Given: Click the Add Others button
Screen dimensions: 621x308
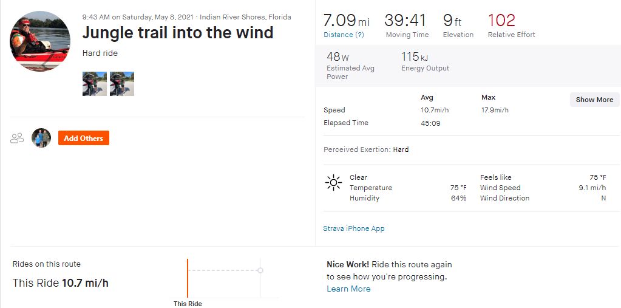Looking at the screenshot, I should click(84, 138).
